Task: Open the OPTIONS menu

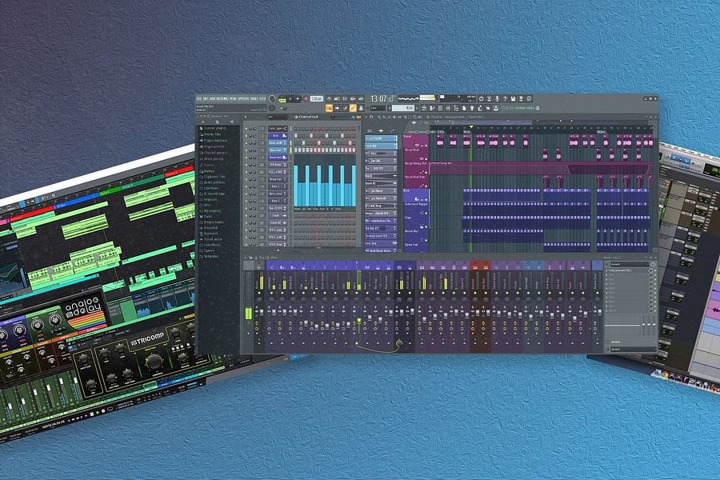Action: click(x=242, y=98)
